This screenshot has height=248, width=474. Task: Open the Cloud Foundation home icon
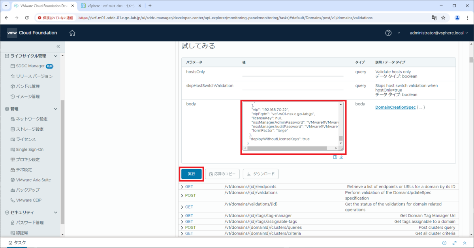[72, 33]
